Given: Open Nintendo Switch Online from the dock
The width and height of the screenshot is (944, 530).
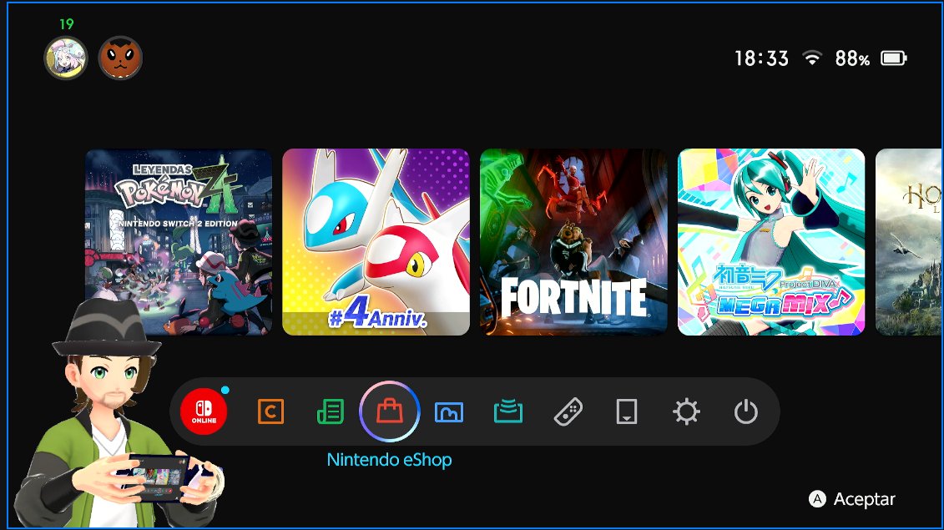Looking at the screenshot, I should 204,412.
